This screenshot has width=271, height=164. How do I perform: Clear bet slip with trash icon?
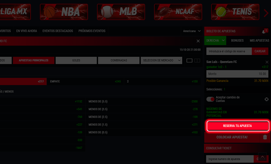point(265,137)
